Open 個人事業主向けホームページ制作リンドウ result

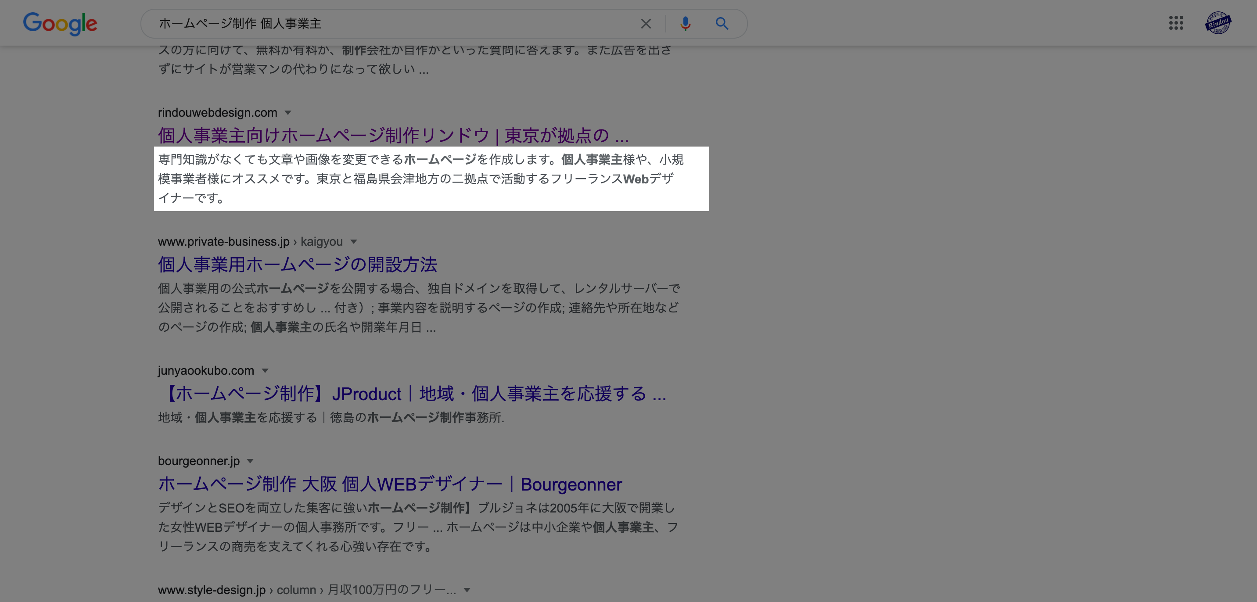[x=393, y=136]
